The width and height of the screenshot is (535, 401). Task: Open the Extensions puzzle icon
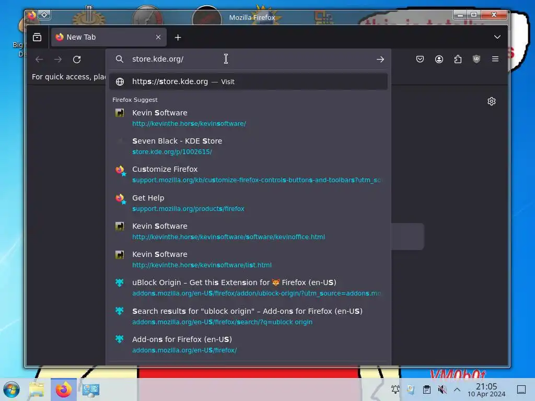458,59
